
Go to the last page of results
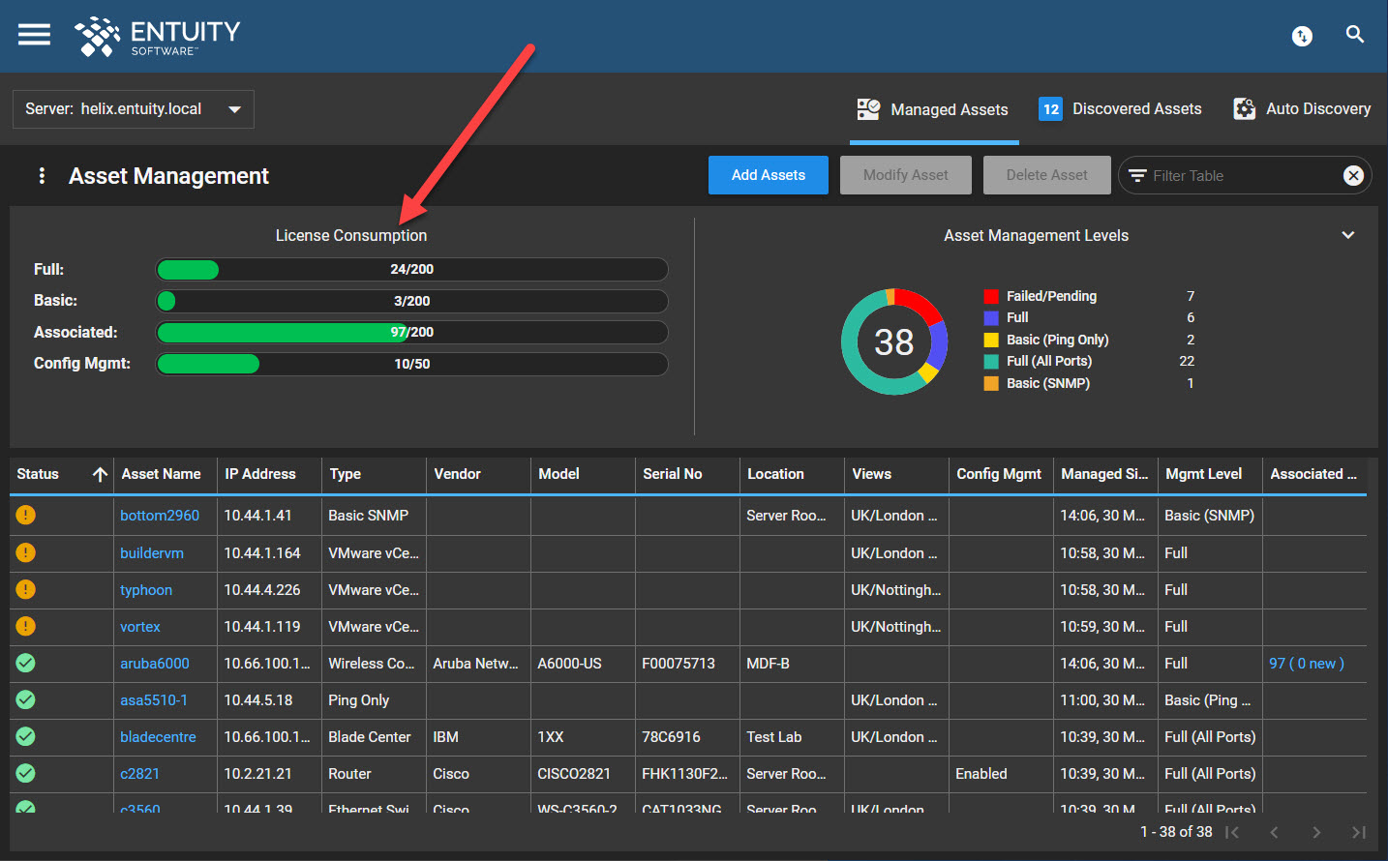coord(1359,832)
